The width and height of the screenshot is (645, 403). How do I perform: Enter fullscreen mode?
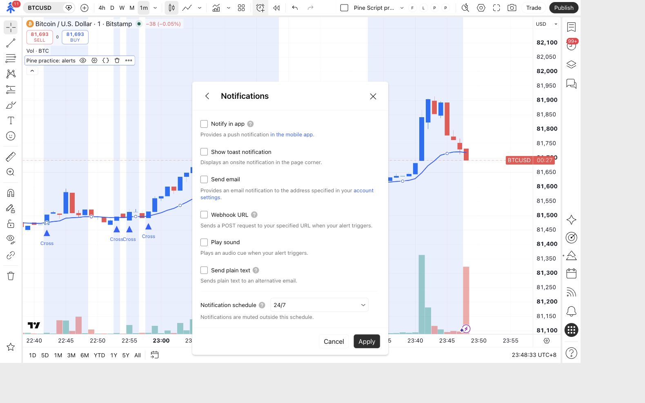(x=496, y=8)
